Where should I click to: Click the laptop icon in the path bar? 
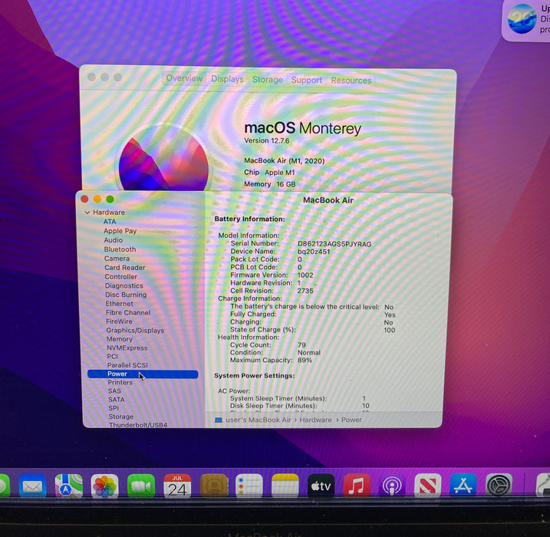click(219, 420)
